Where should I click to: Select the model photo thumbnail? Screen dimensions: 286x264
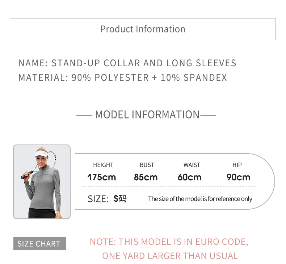tap(42, 182)
